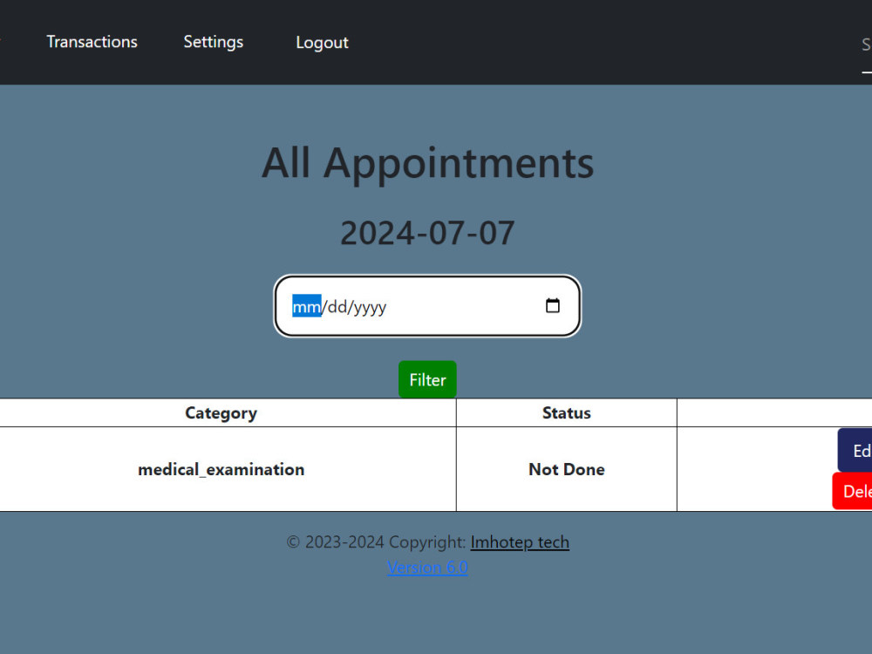The image size is (872, 654).
Task: Delete the medical_examination appointment
Action: pos(852,491)
